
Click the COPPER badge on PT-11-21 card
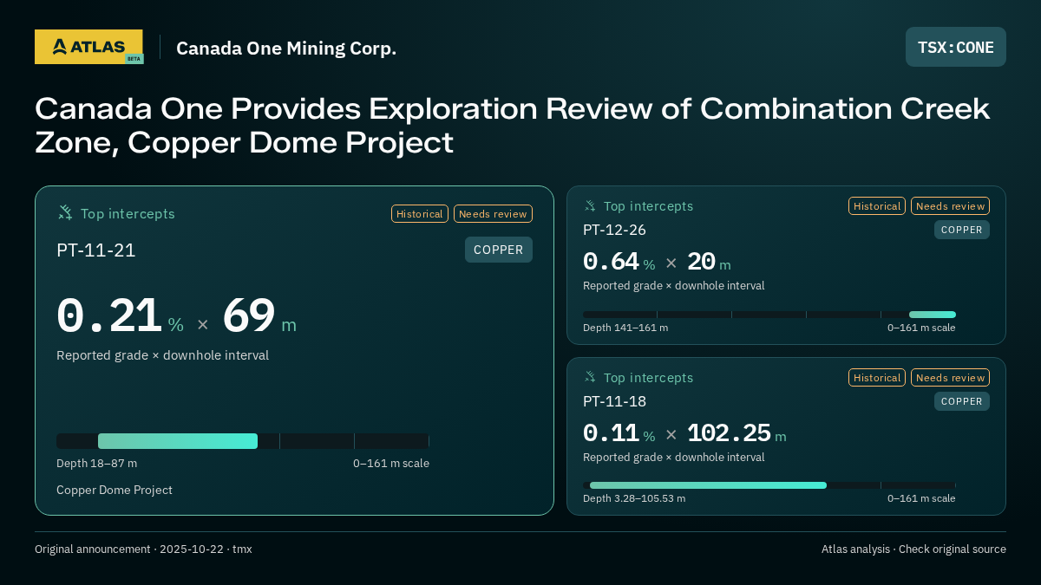pyautogui.click(x=499, y=250)
